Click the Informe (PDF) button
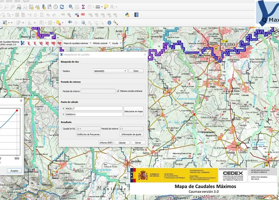 106,143
